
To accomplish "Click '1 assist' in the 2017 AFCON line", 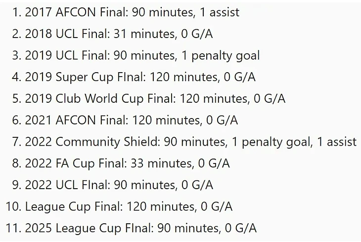I will click(x=220, y=12).
